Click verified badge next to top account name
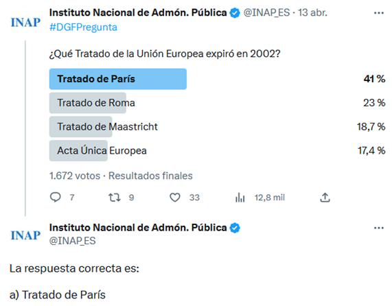The image size is (392, 306). [x=235, y=13]
